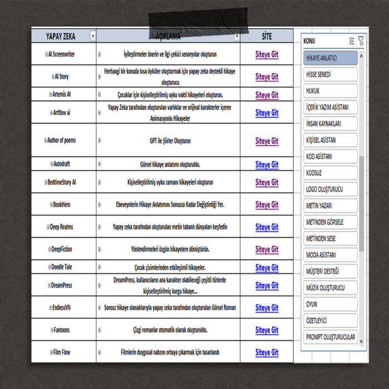
Task: Click the KONU slicer scrollbar thumb
Action: (361, 204)
